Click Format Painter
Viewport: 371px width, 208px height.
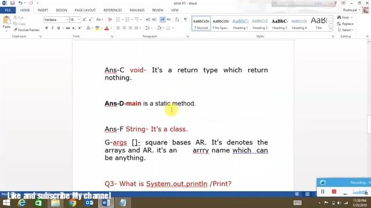(27, 30)
